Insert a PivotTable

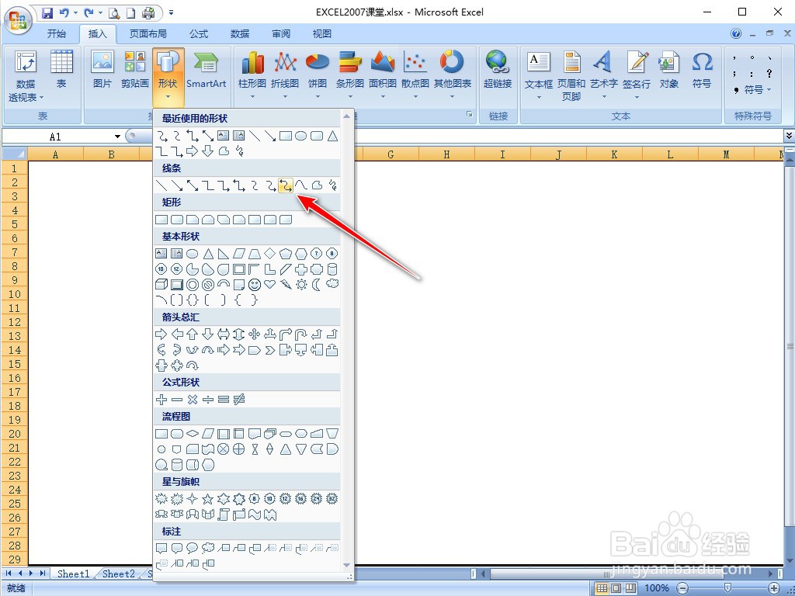pyautogui.click(x=26, y=76)
